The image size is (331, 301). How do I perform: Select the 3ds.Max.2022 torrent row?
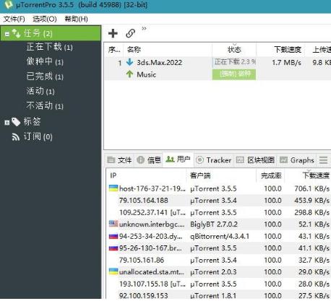(218, 62)
